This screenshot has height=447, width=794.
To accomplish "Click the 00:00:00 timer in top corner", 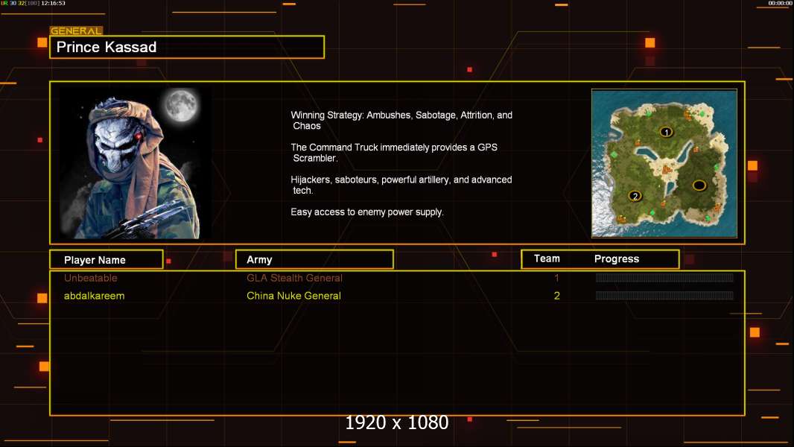I will (x=781, y=3).
